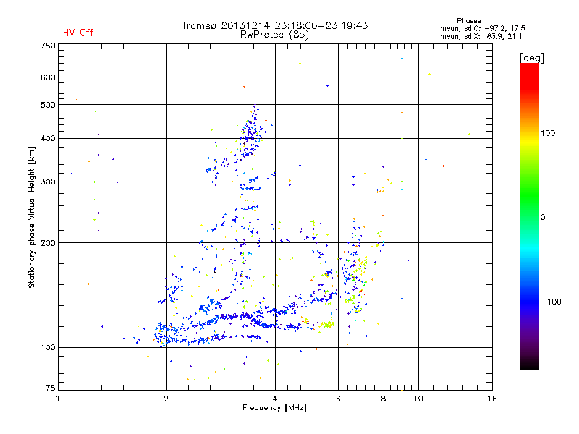The image size is (579, 434).
Task: Click the colorbar tick label "0"
Action: tap(542, 217)
